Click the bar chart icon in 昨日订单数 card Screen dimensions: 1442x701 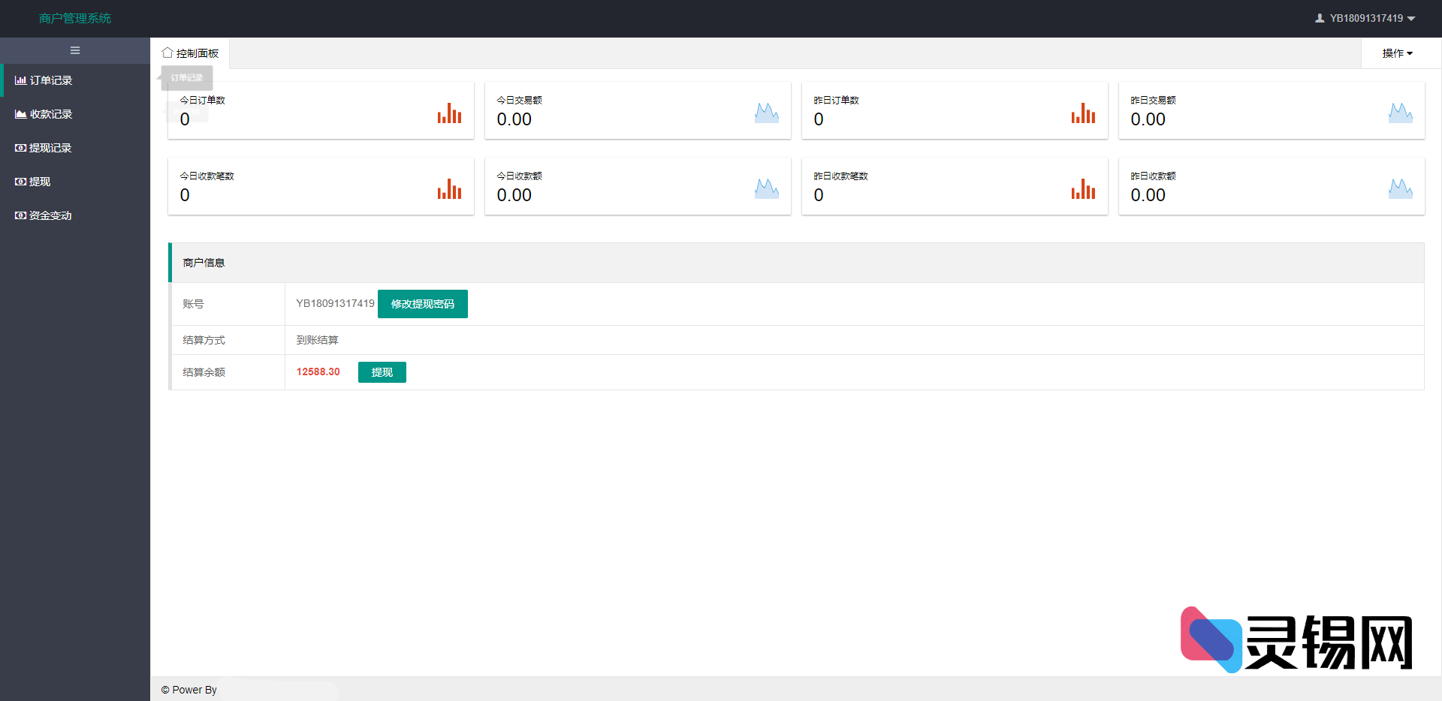tap(1083, 113)
